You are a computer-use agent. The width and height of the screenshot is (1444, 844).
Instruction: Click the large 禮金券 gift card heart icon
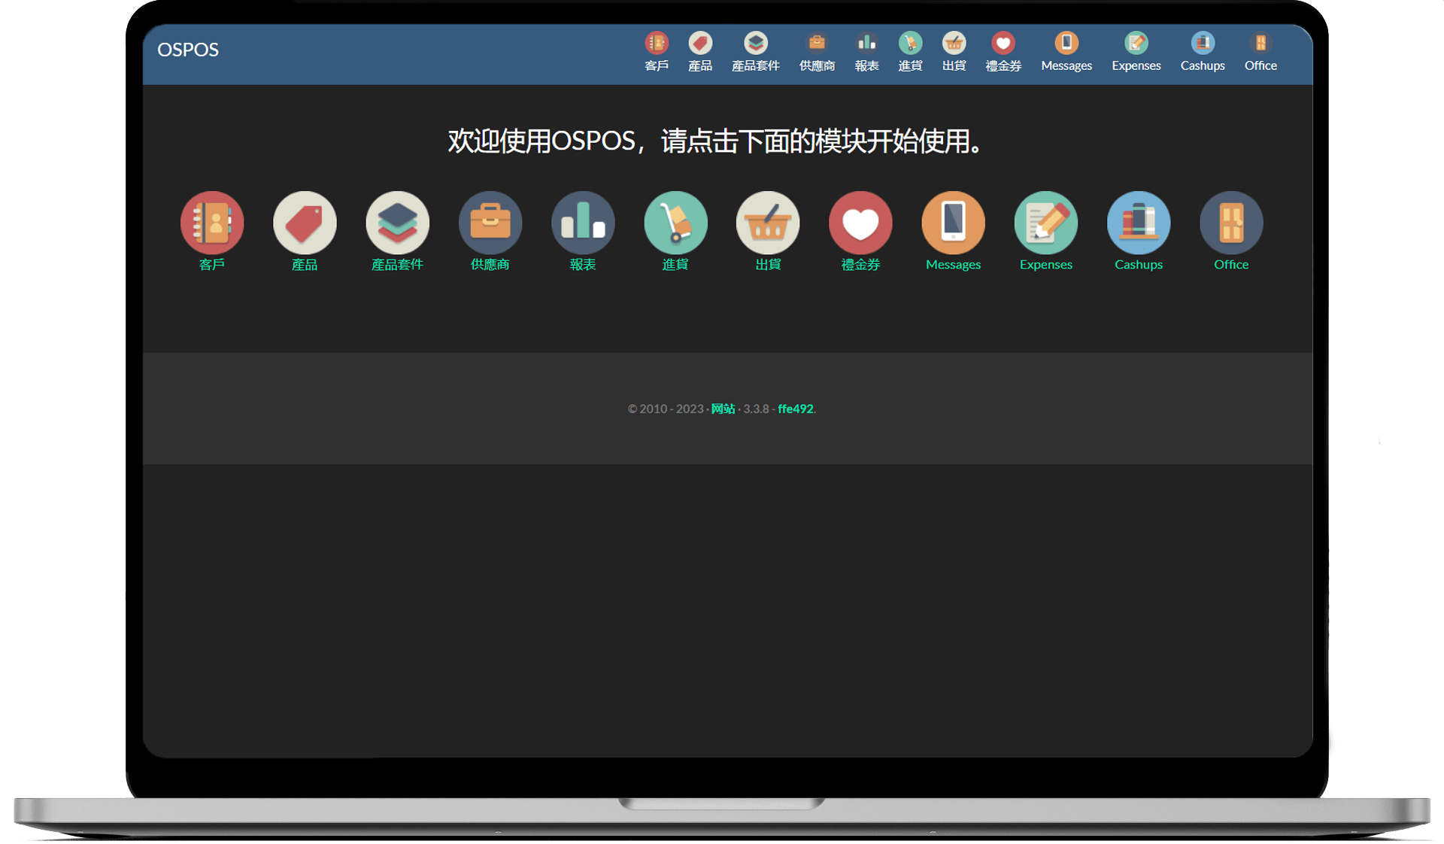click(860, 223)
